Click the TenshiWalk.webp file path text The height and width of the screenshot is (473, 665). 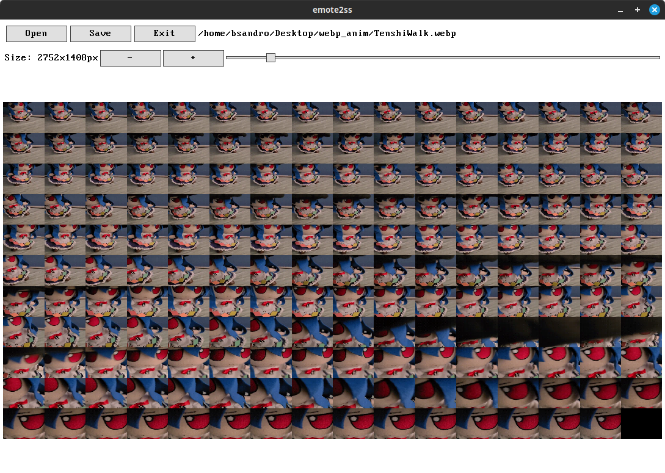tap(327, 34)
